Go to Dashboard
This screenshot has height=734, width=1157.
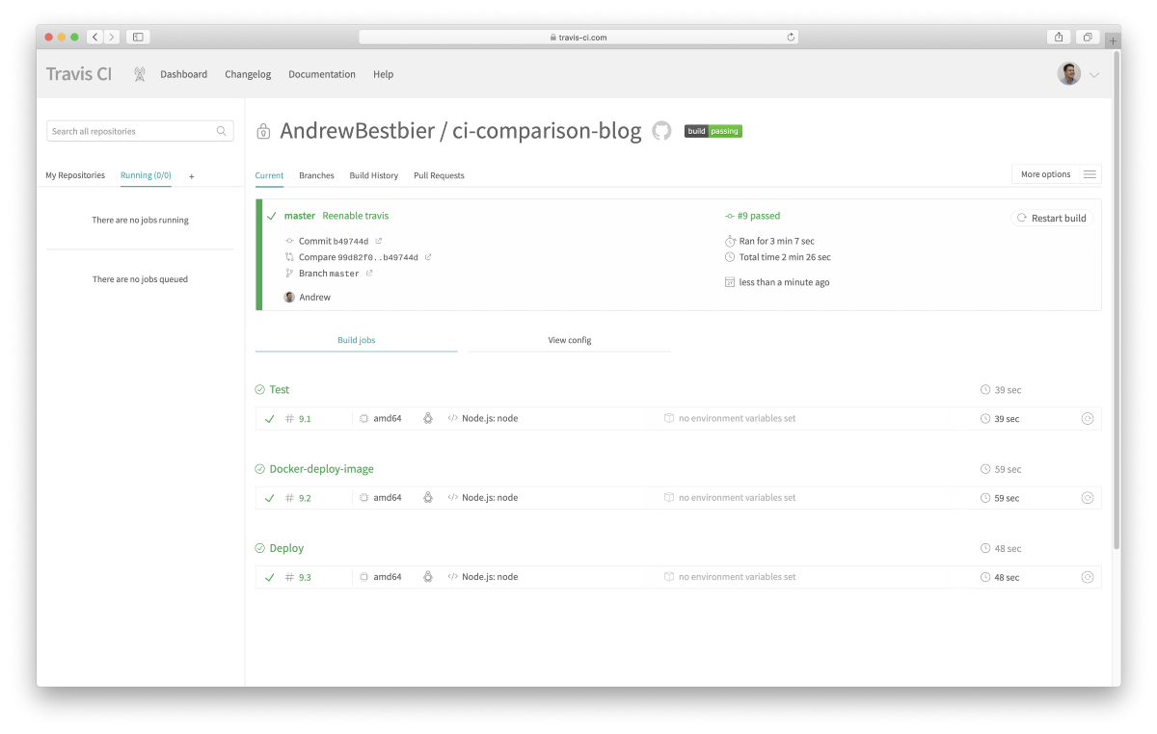[x=183, y=74]
